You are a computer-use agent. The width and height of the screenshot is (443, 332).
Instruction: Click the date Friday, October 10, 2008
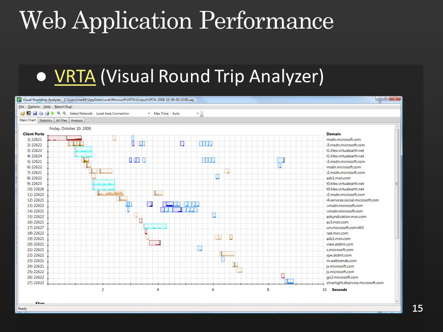pos(70,129)
